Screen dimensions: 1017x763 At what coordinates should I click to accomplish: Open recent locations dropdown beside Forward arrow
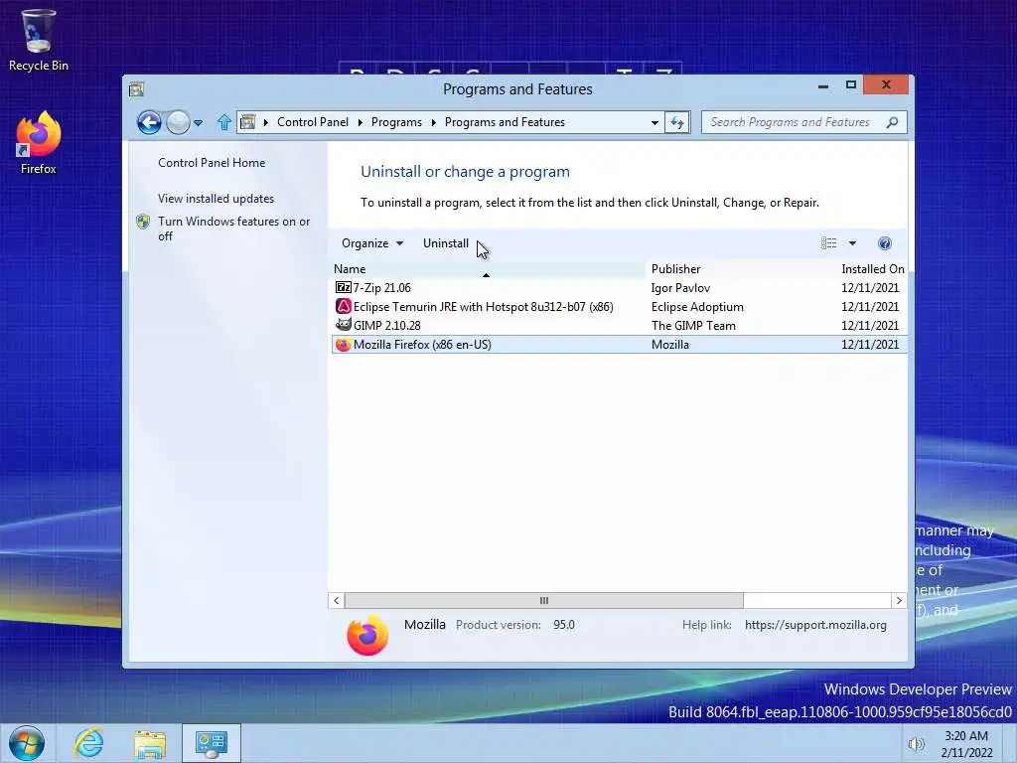click(198, 122)
